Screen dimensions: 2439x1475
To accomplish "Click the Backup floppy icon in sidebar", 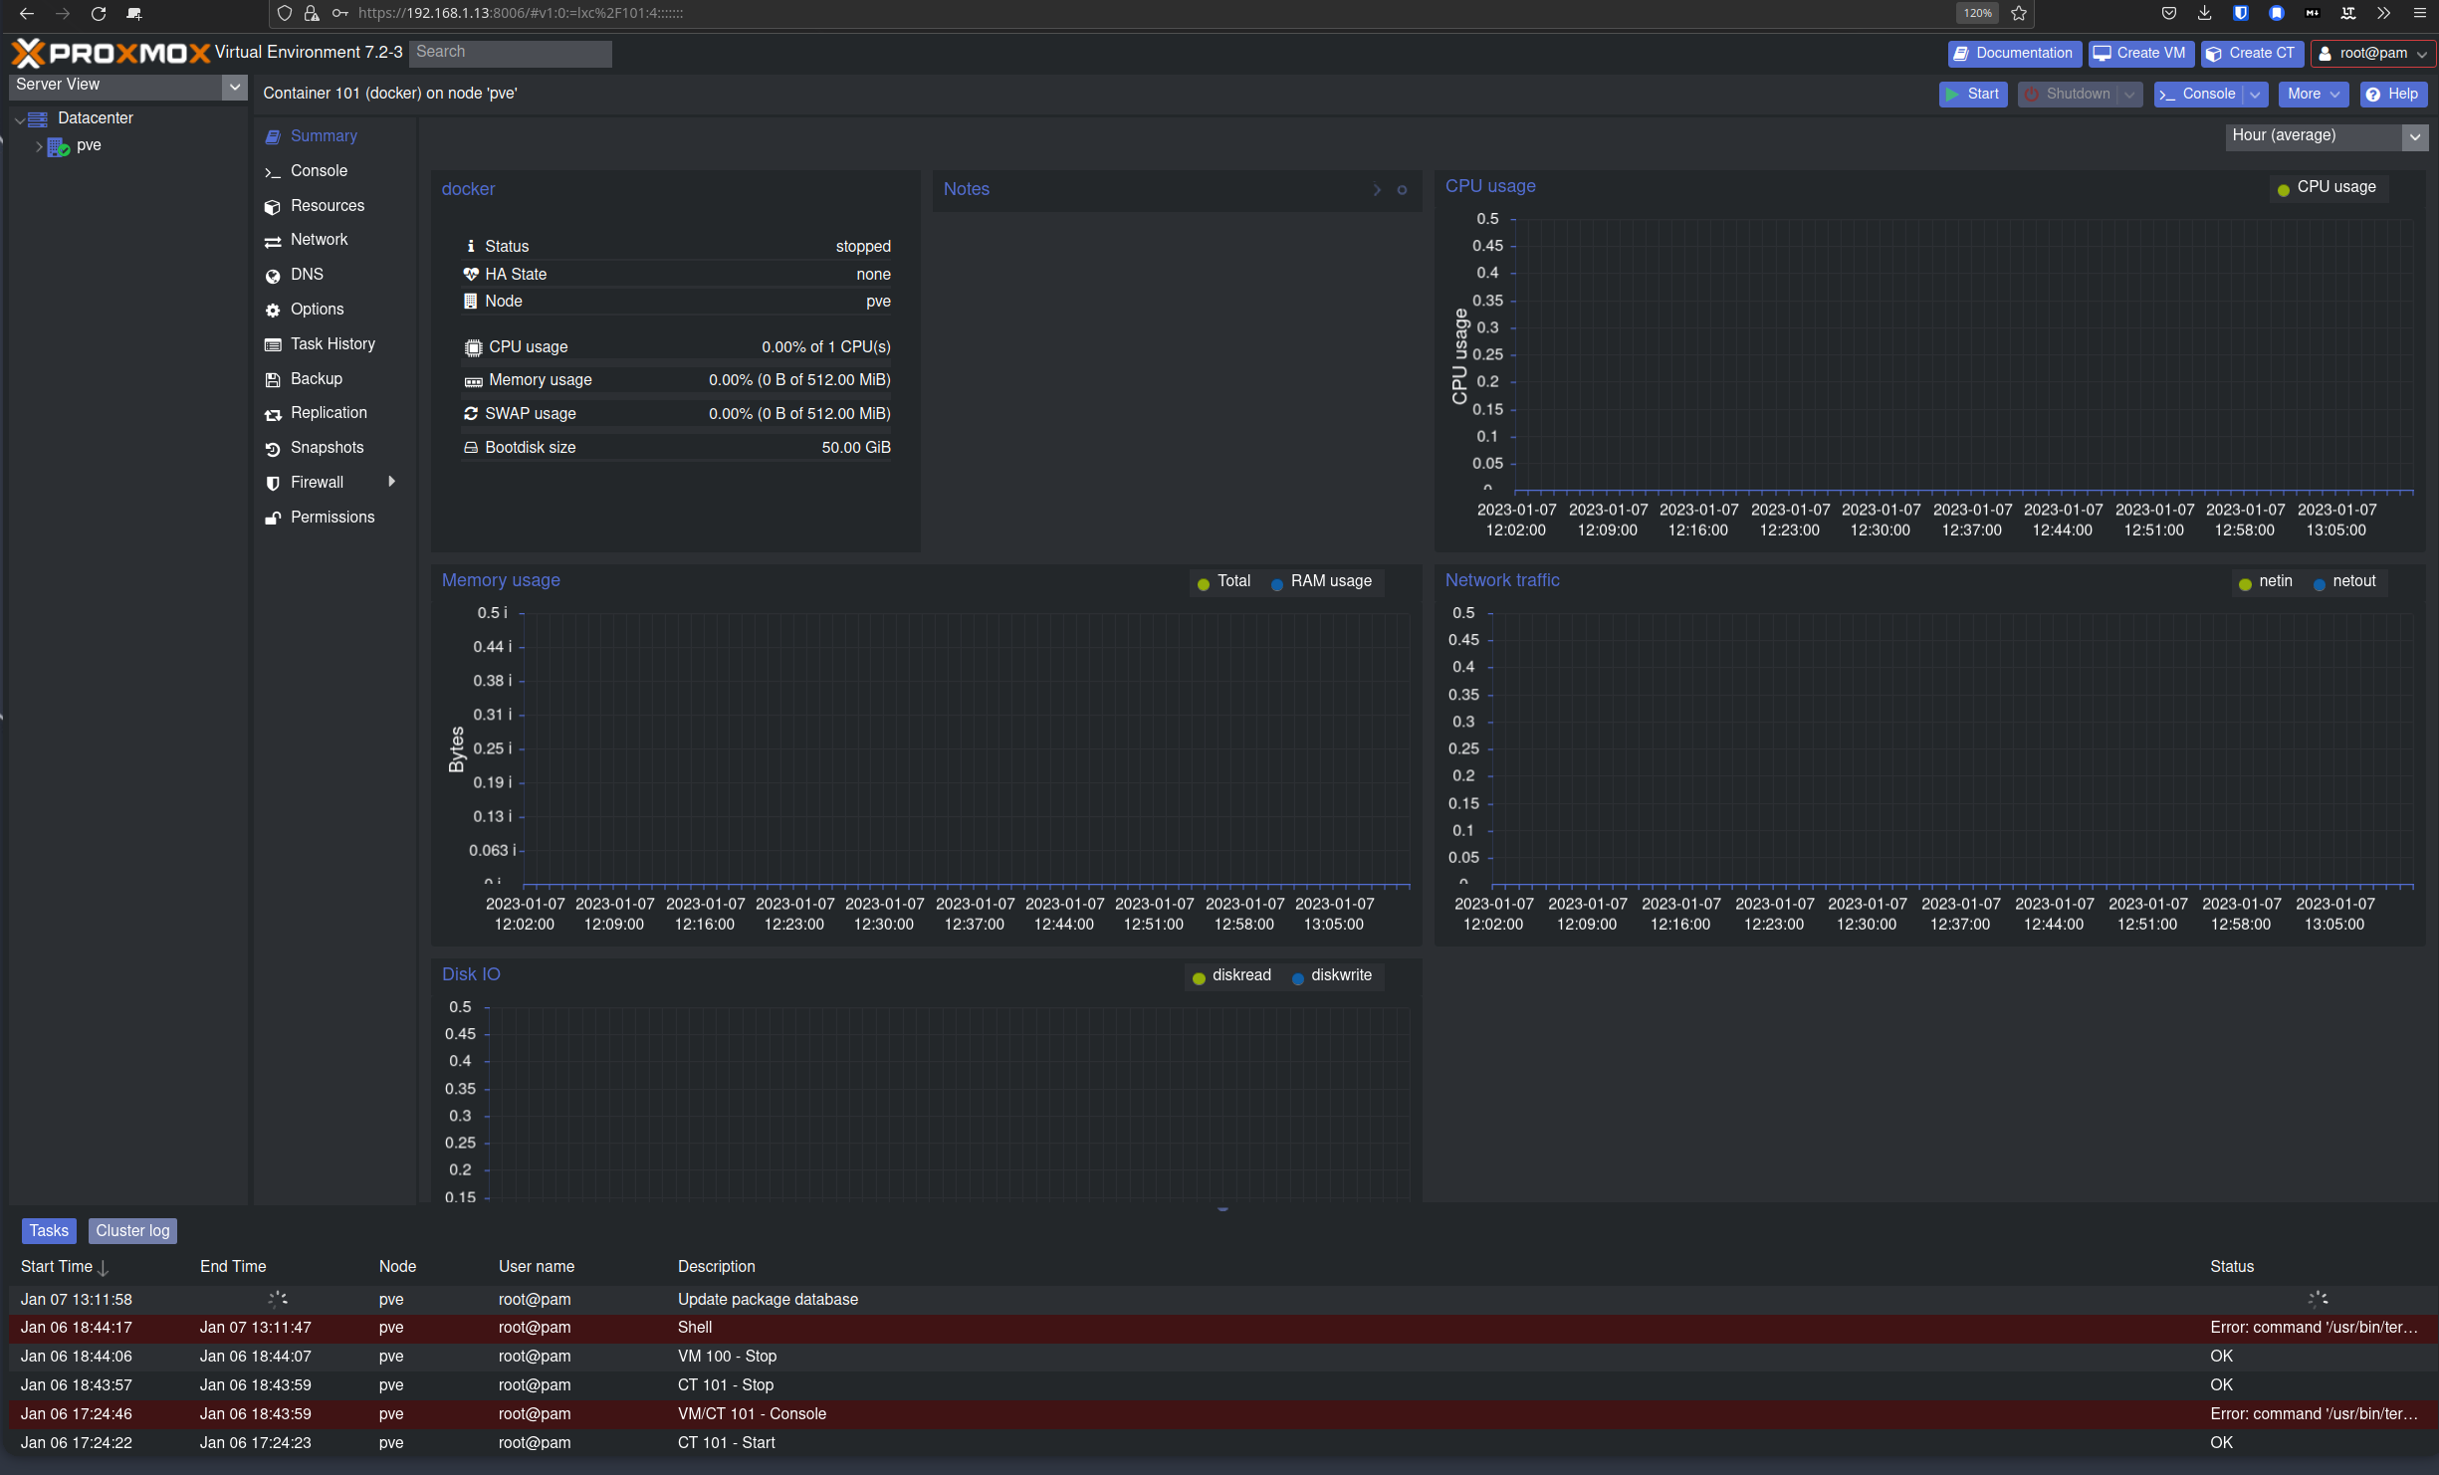I will coord(273,379).
